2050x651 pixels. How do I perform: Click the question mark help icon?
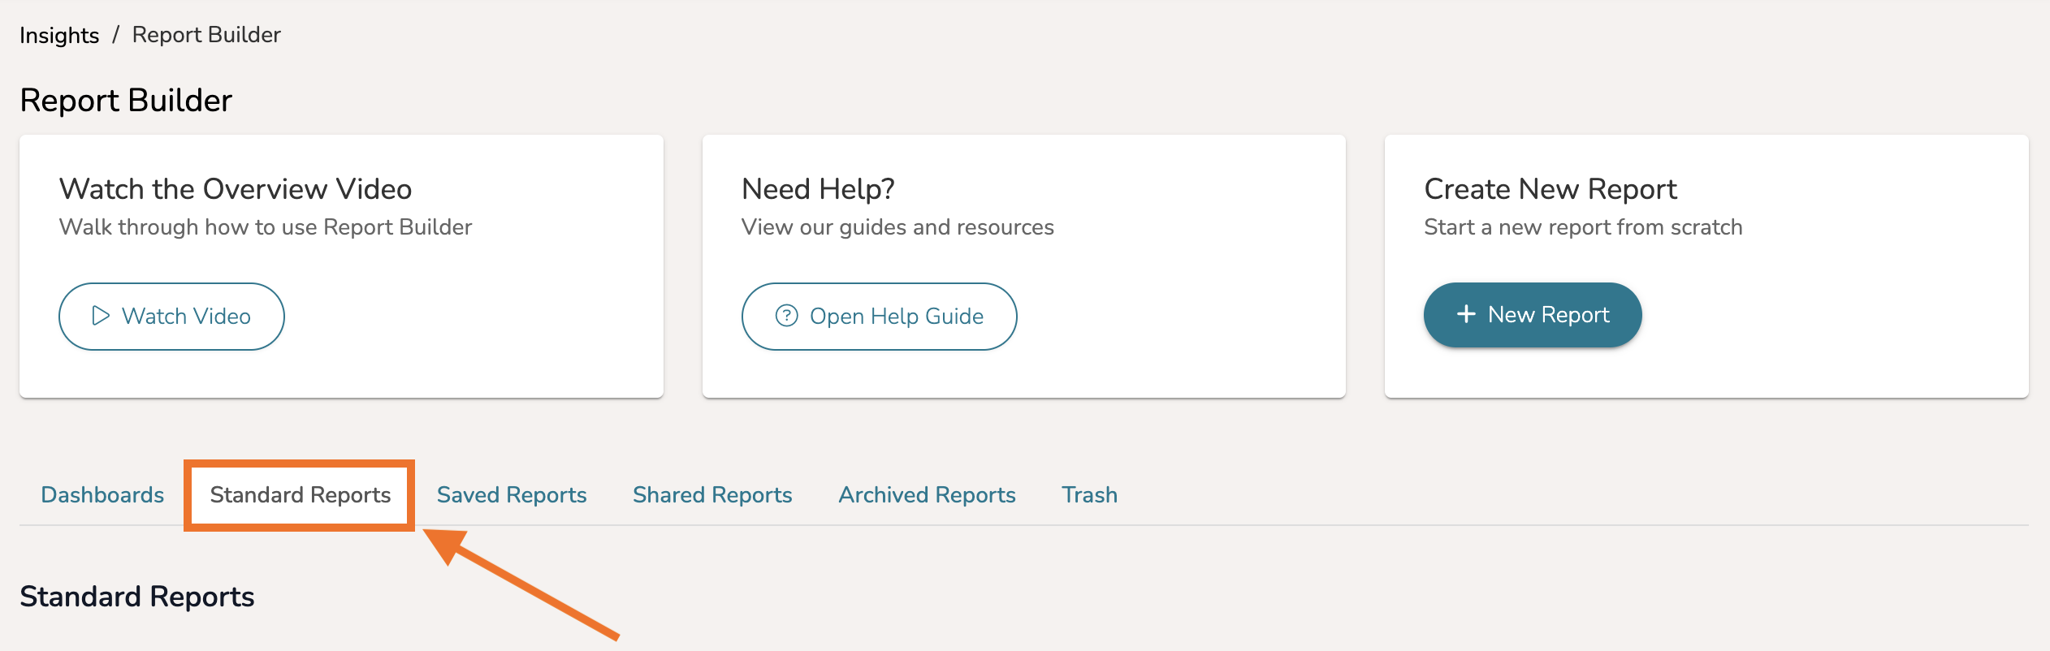coord(786,316)
